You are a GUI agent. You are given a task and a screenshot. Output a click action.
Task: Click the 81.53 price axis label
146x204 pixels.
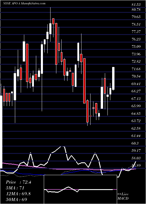tap(136, 5)
